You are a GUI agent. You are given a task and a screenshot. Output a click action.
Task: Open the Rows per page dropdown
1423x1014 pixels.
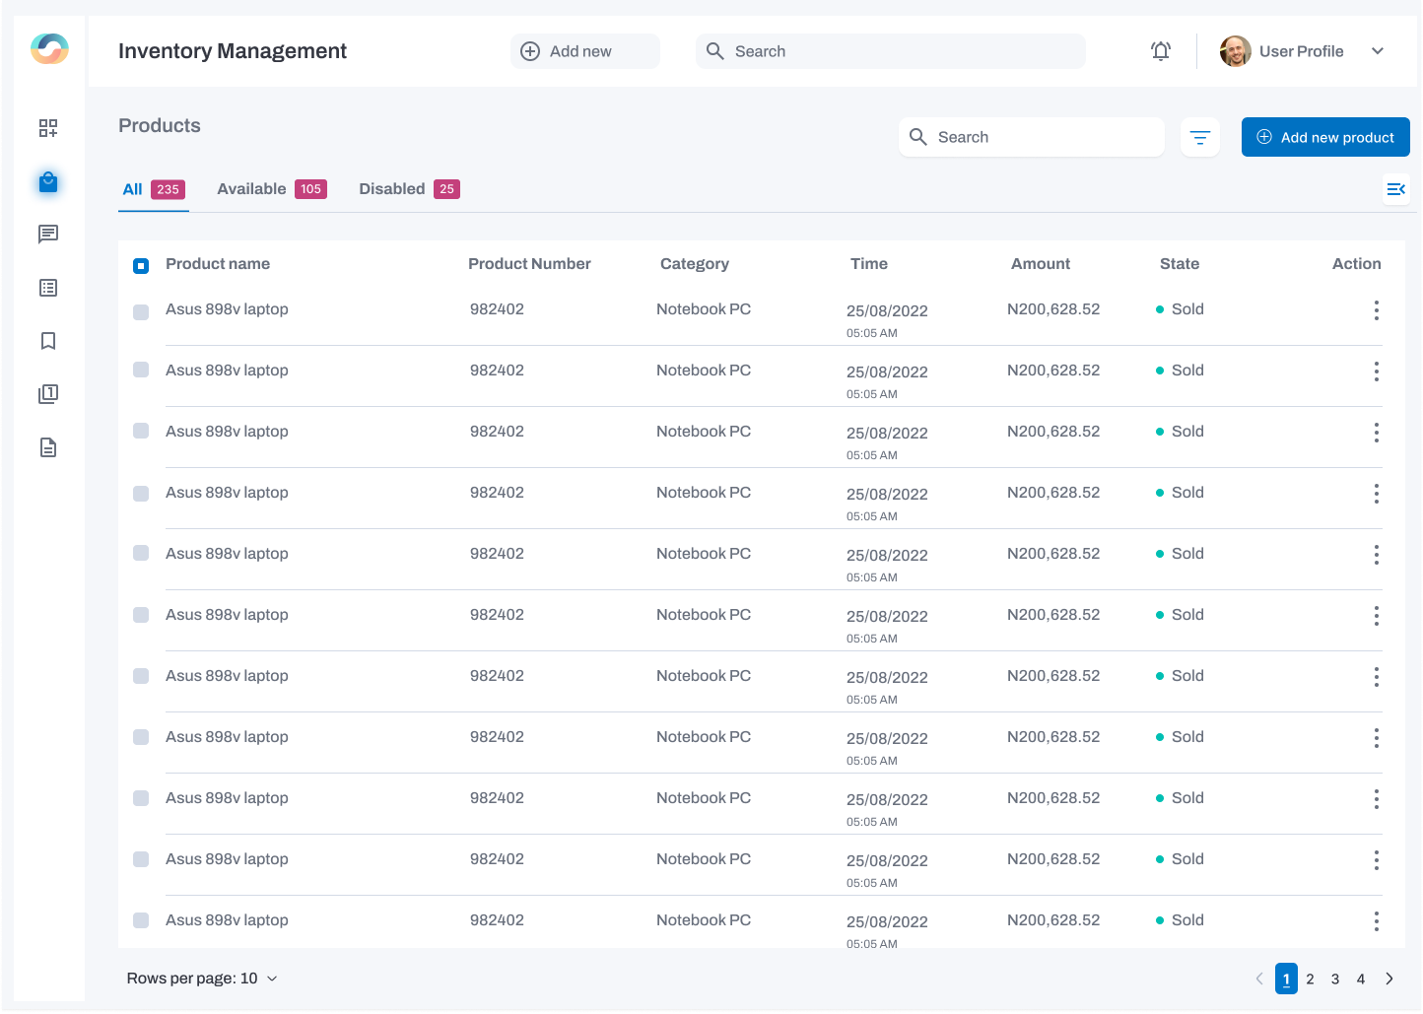[202, 978]
